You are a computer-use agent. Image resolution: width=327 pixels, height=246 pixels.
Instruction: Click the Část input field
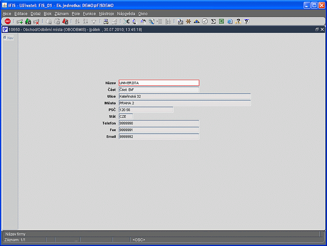tap(159, 89)
